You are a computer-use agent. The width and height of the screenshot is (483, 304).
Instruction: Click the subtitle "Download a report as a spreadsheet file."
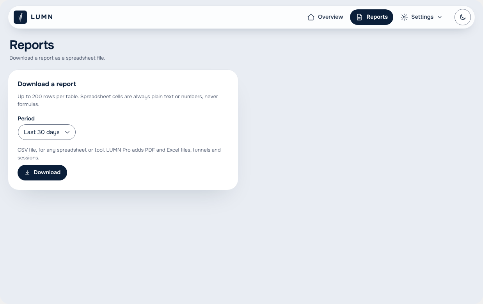[57, 58]
